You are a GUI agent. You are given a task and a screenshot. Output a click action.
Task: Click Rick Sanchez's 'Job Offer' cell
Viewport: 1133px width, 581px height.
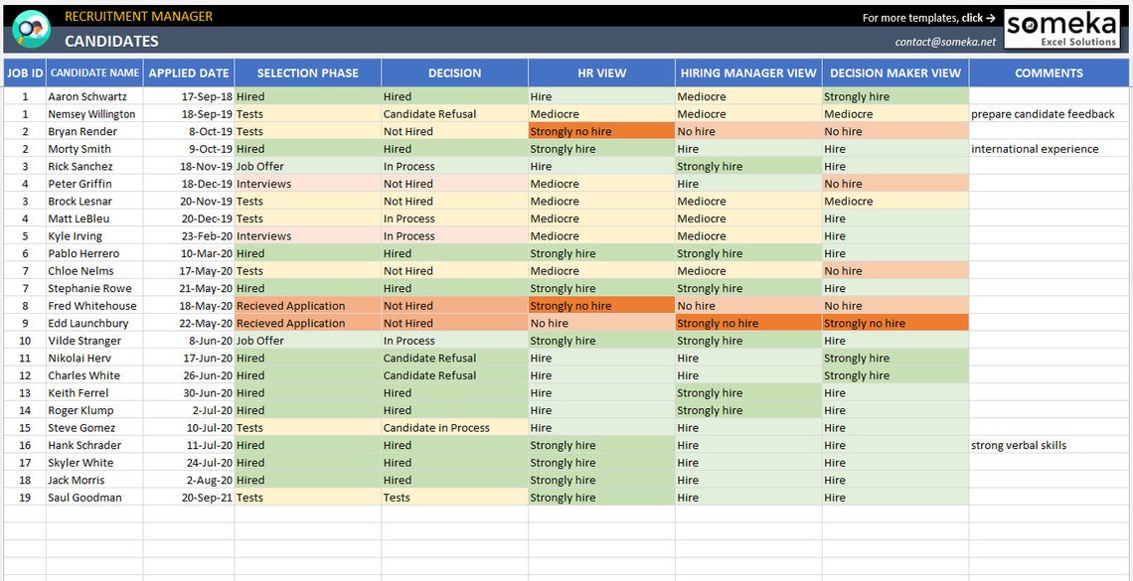point(305,166)
